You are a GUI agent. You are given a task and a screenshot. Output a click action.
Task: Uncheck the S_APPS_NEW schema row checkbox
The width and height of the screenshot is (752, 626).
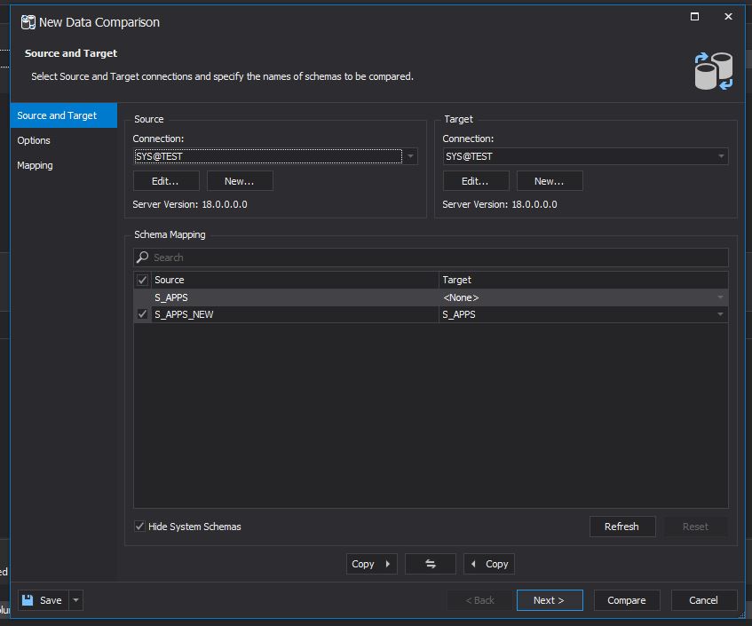point(142,314)
